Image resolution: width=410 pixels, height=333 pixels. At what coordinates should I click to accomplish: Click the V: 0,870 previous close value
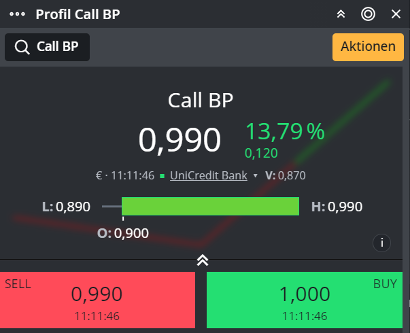click(x=286, y=175)
